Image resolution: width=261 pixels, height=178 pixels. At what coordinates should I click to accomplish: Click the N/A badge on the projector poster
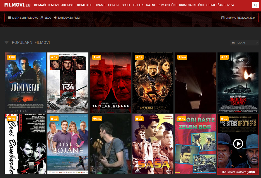182,57
